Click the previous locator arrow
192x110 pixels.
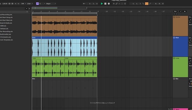pyautogui.click(x=174, y=14)
